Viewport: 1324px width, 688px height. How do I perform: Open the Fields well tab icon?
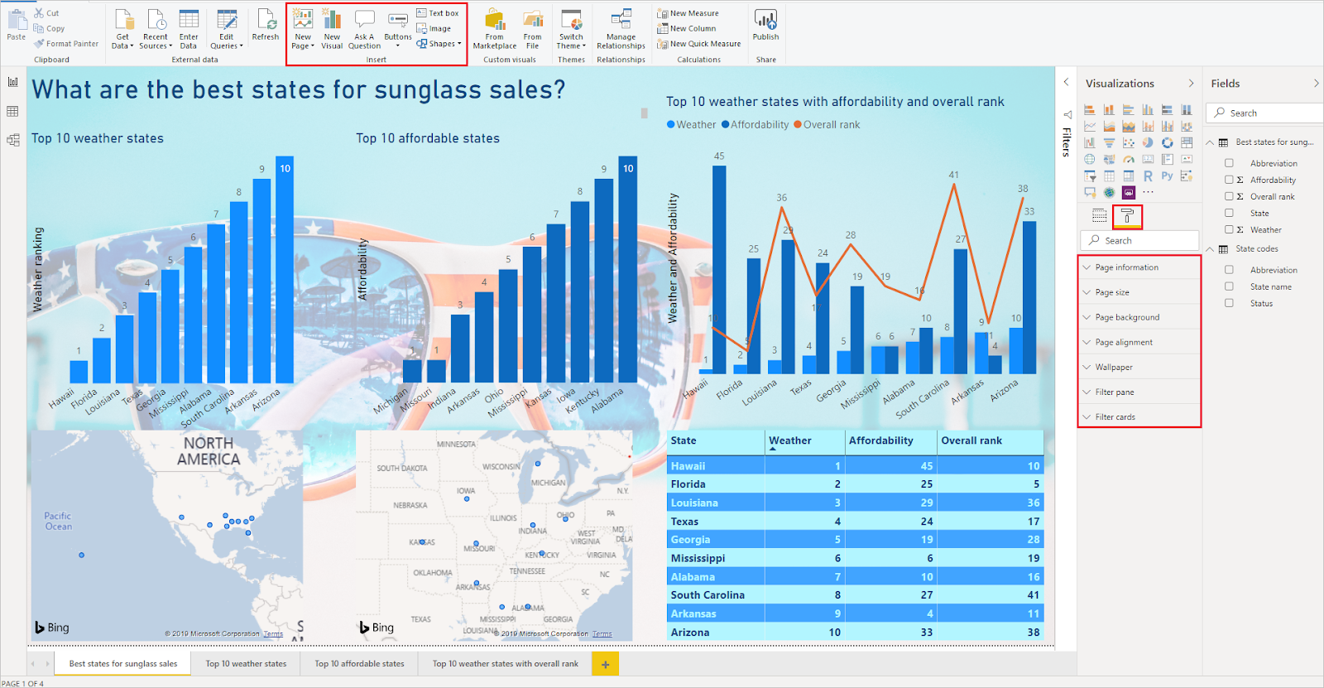coord(1099,215)
